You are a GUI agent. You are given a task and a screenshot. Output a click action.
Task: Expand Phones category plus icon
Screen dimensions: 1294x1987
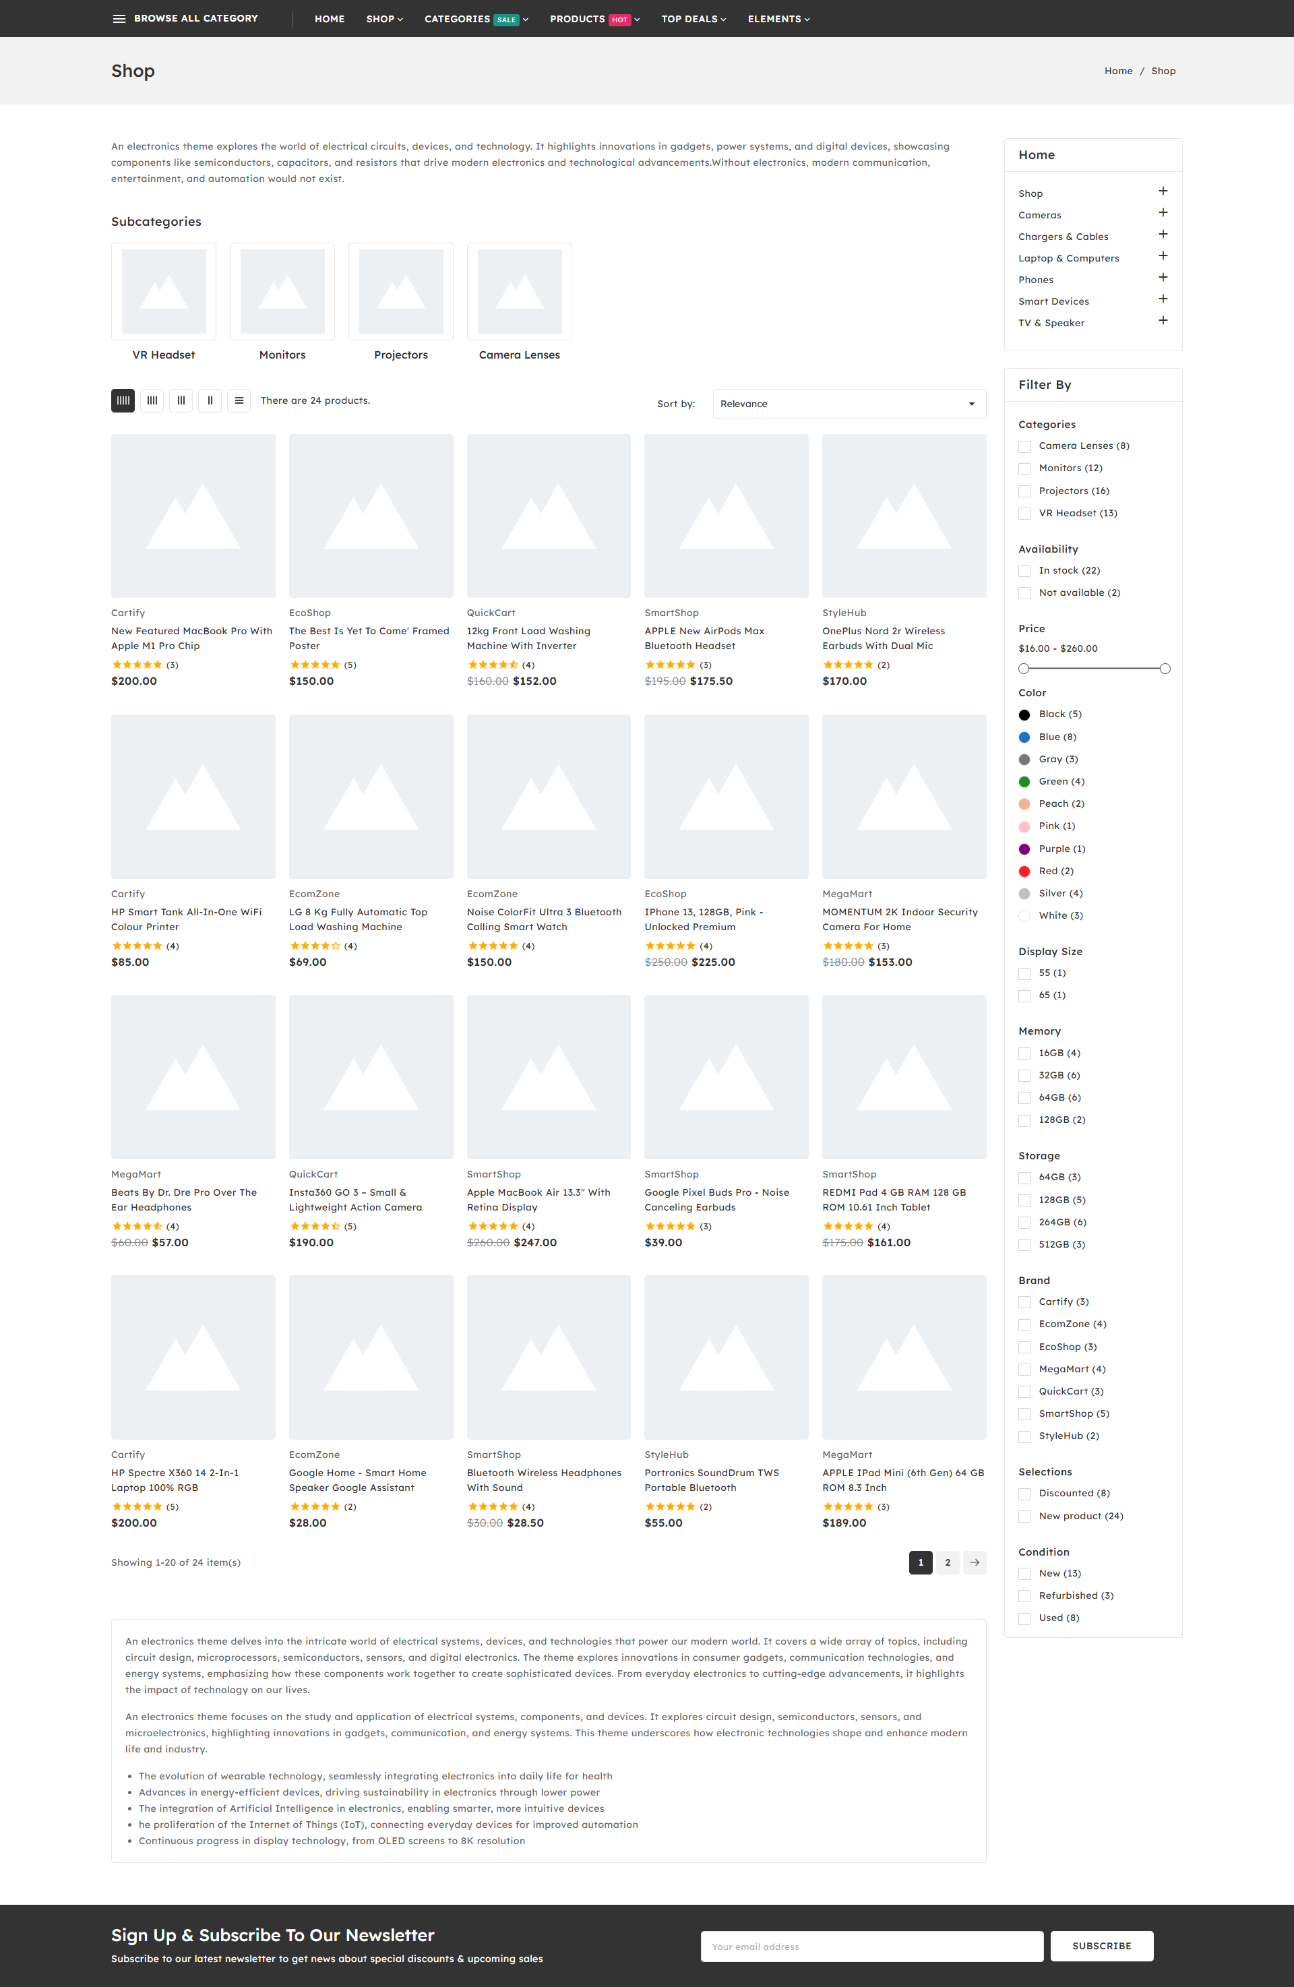pyautogui.click(x=1163, y=277)
